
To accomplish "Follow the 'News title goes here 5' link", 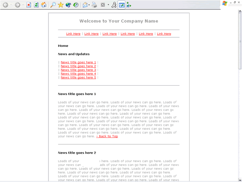I will (78, 78).
